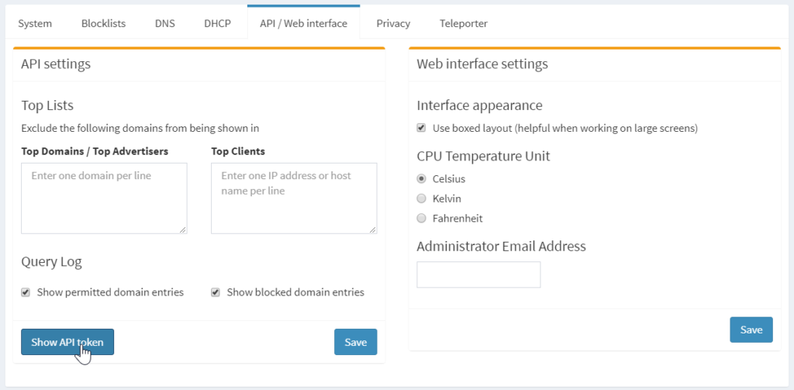
Task: Focus the Top Domains / Top Advertisers textbox
Action: coord(105,198)
